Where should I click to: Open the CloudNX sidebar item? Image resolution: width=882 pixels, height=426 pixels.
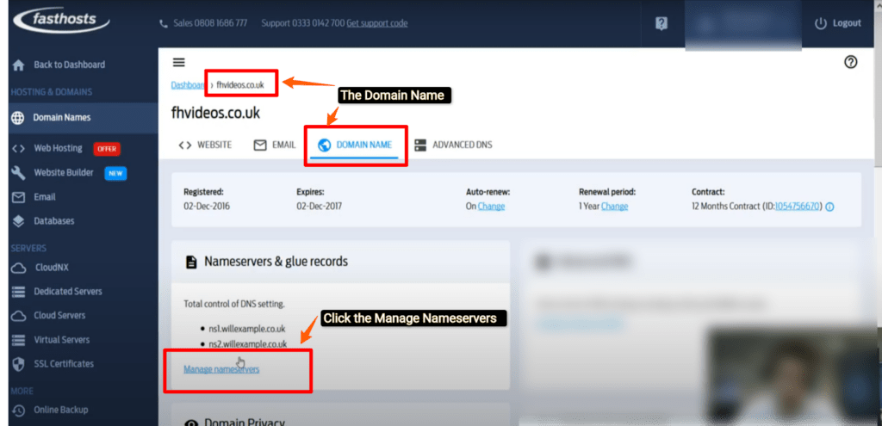51,268
